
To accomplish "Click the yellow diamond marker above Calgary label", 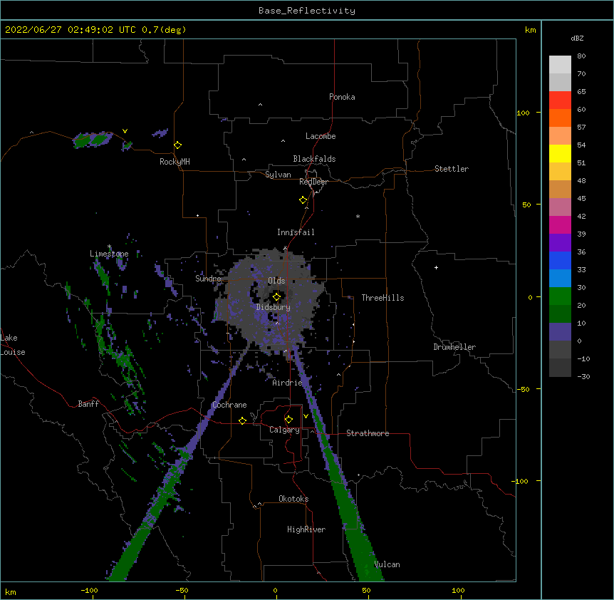I will pos(288,420).
